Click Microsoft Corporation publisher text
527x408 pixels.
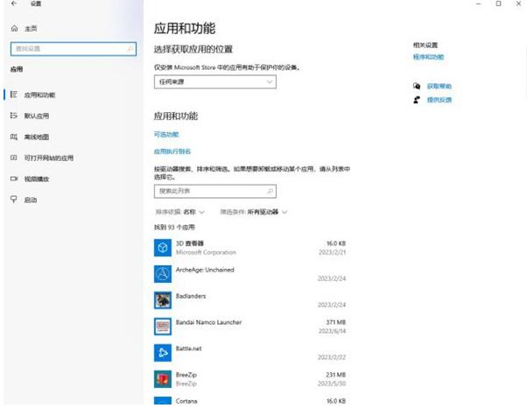(206, 252)
